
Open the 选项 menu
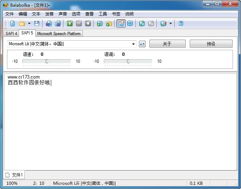pos(76,14)
